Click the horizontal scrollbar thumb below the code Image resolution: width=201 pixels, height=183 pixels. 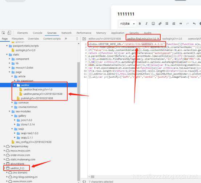pos(93,177)
